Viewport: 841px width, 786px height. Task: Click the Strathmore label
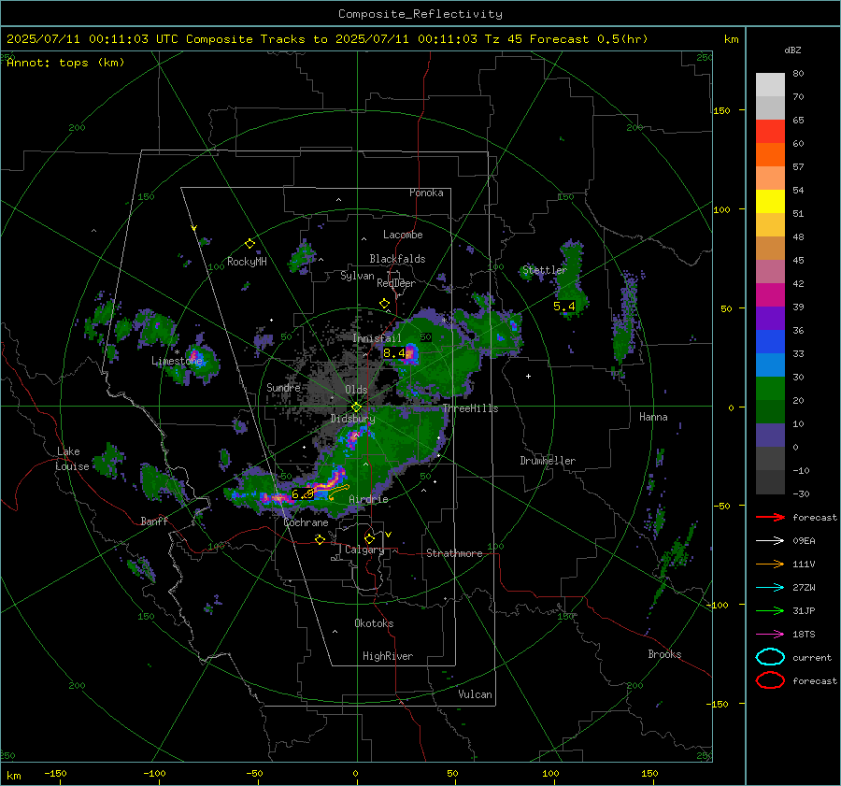point(454,553)
